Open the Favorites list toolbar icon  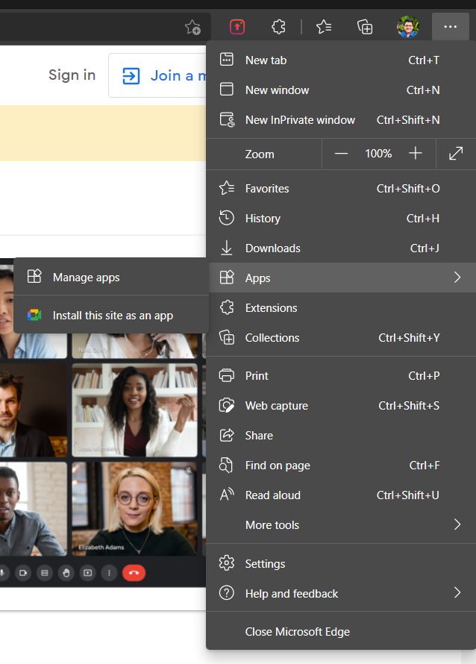tap(324, 27)
